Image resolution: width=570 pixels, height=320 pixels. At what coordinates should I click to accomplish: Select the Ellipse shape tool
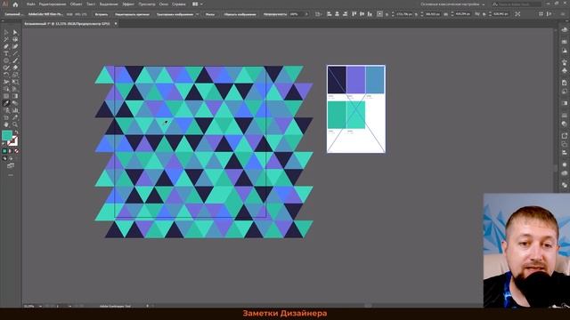pos(6,60)
